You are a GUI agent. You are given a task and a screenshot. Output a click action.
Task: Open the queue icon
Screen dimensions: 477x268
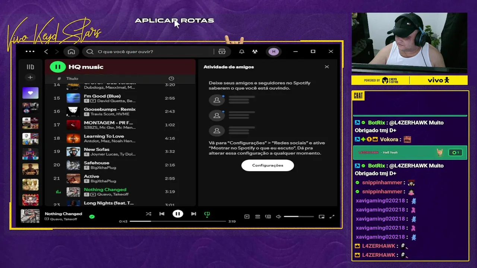(258, 217)
